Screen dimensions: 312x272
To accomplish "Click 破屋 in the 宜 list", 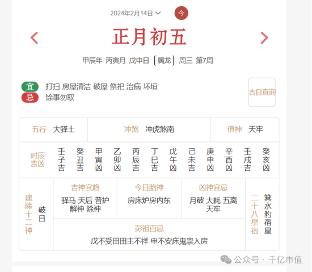I will tap(100, 87).
